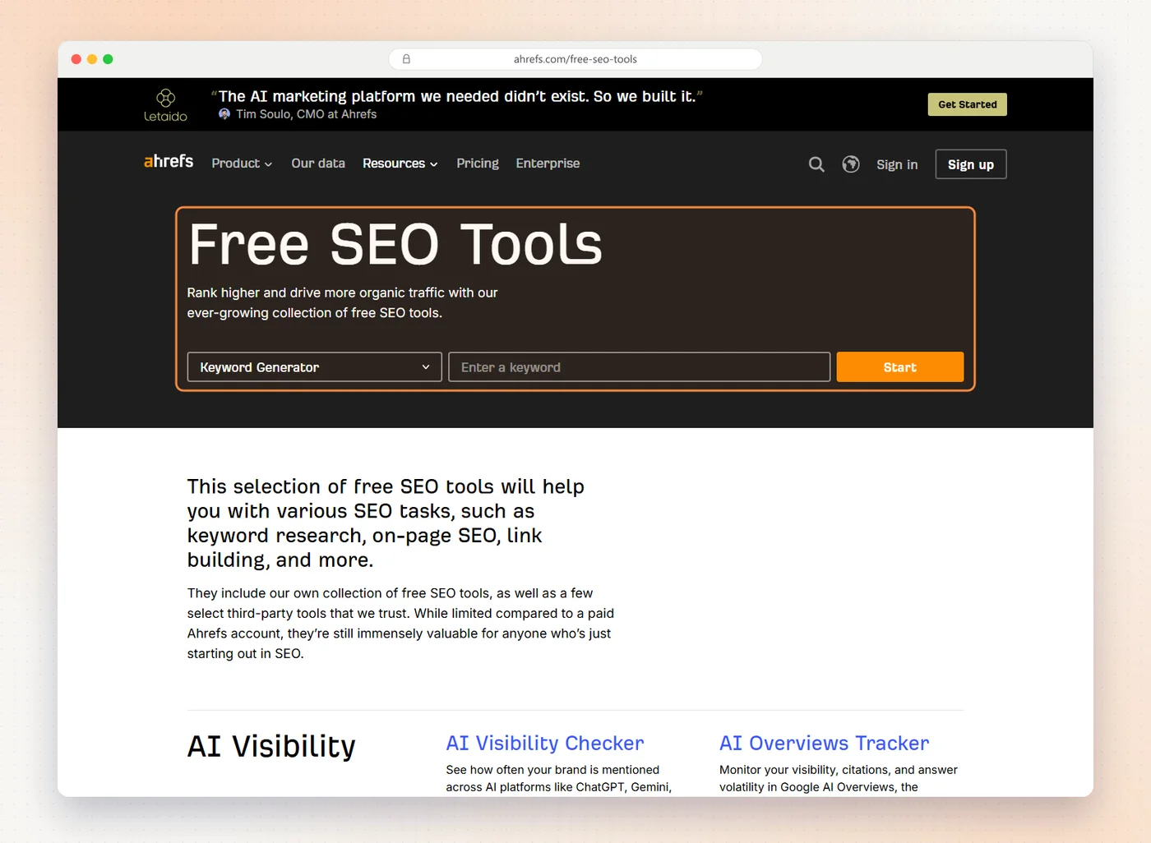Open the AI Overviews Tracker link
This screenshot has width=1151, height=843.
[x=825, y=743]
